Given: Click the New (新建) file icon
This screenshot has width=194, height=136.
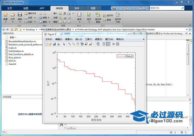Looking at the screenshot, I should tap(5, 14).
